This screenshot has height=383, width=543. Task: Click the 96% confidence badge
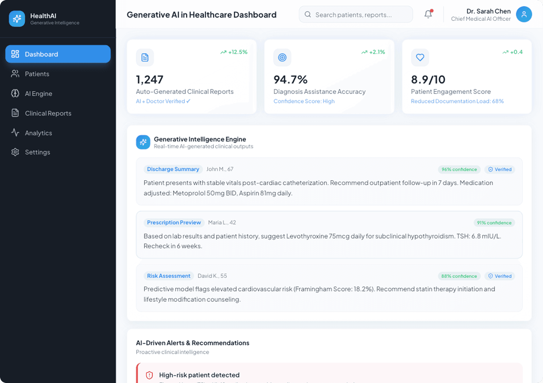[459, 169]
